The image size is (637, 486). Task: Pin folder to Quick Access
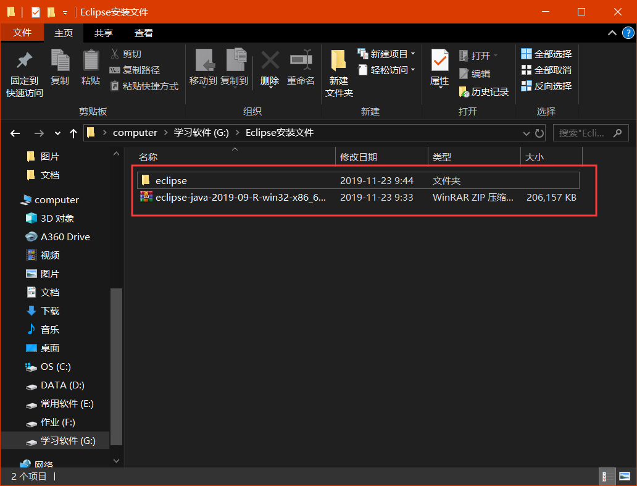(24, 74)
